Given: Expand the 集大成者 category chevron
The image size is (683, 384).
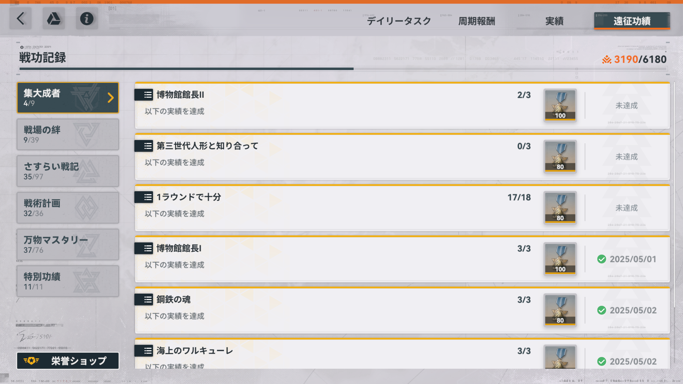Looking at the screenshot, I should [111, 98].
